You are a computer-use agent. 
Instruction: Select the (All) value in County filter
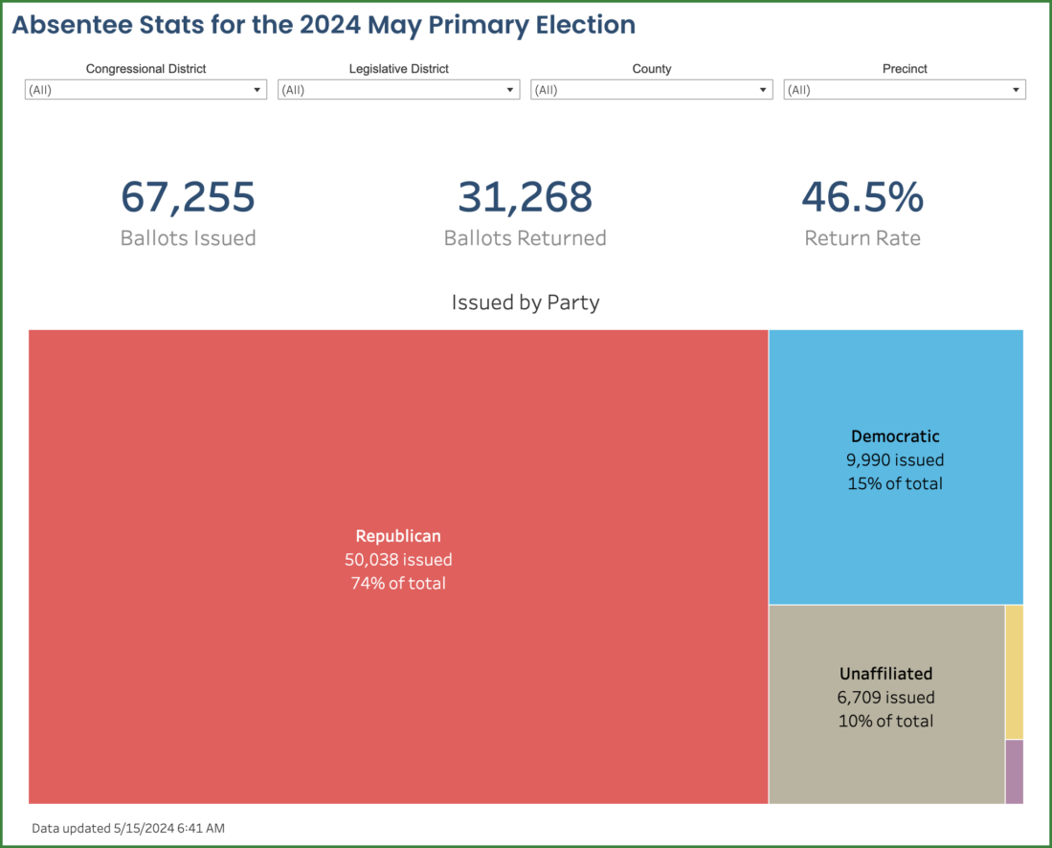coord(632,89)
